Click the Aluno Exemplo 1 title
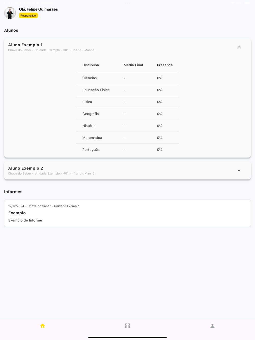Screen dimensions: 255x340 coord(25,45)
